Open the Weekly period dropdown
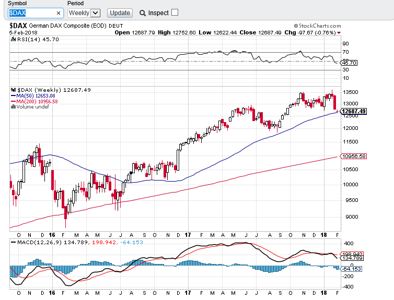Viewport: 394px width, 300px height. pos(84,13)
